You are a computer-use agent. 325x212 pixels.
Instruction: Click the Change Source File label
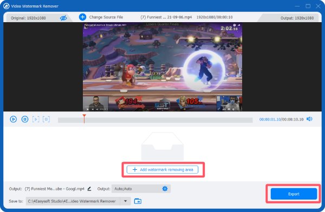click(106, 17)
